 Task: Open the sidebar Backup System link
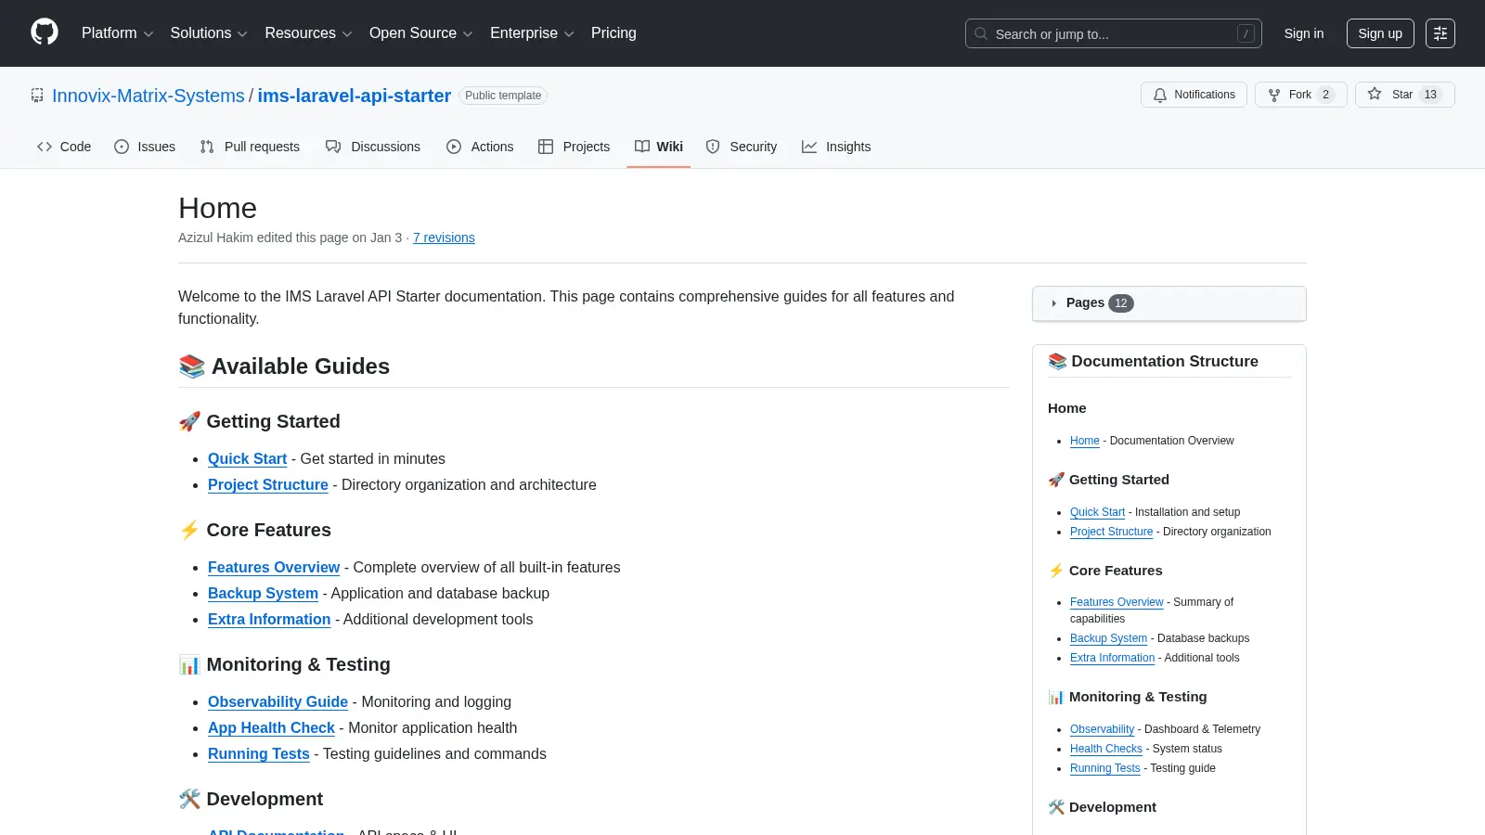tap(1108, 638)
